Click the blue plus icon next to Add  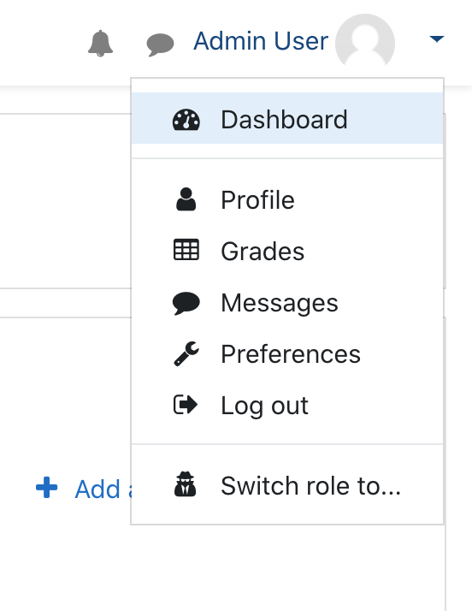coord(47,488)
